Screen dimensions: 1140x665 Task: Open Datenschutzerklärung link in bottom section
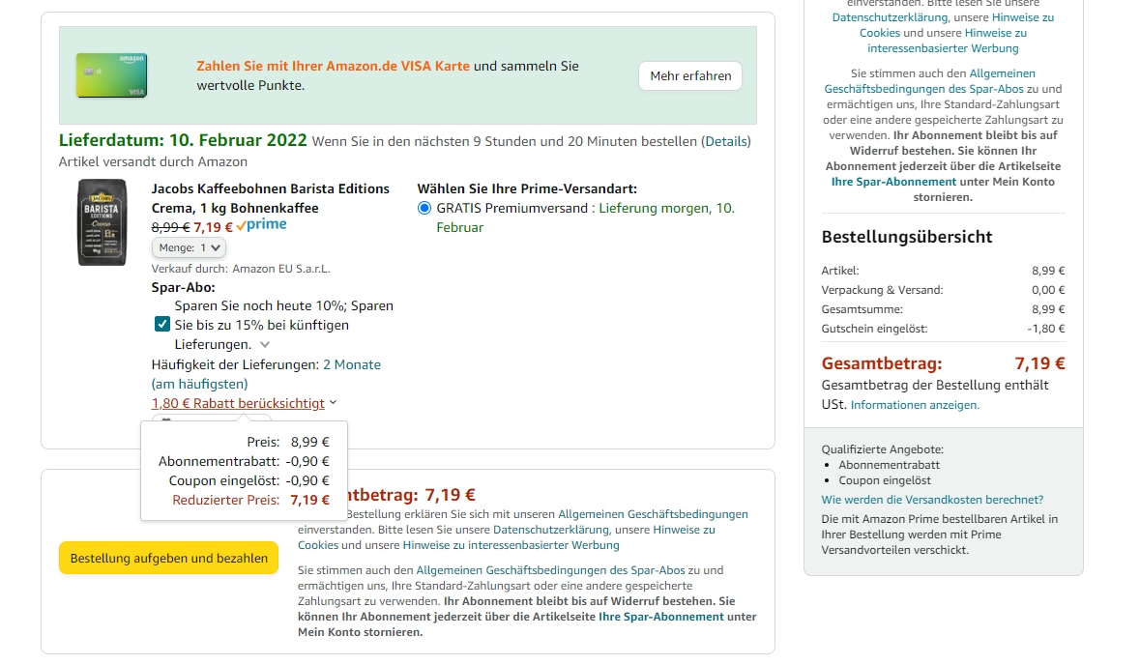point(550,530)
